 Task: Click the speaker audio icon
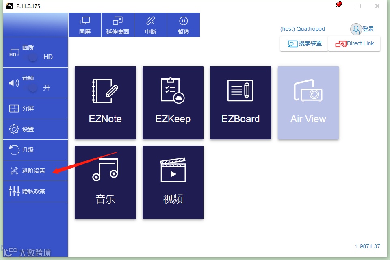point(14,83)
